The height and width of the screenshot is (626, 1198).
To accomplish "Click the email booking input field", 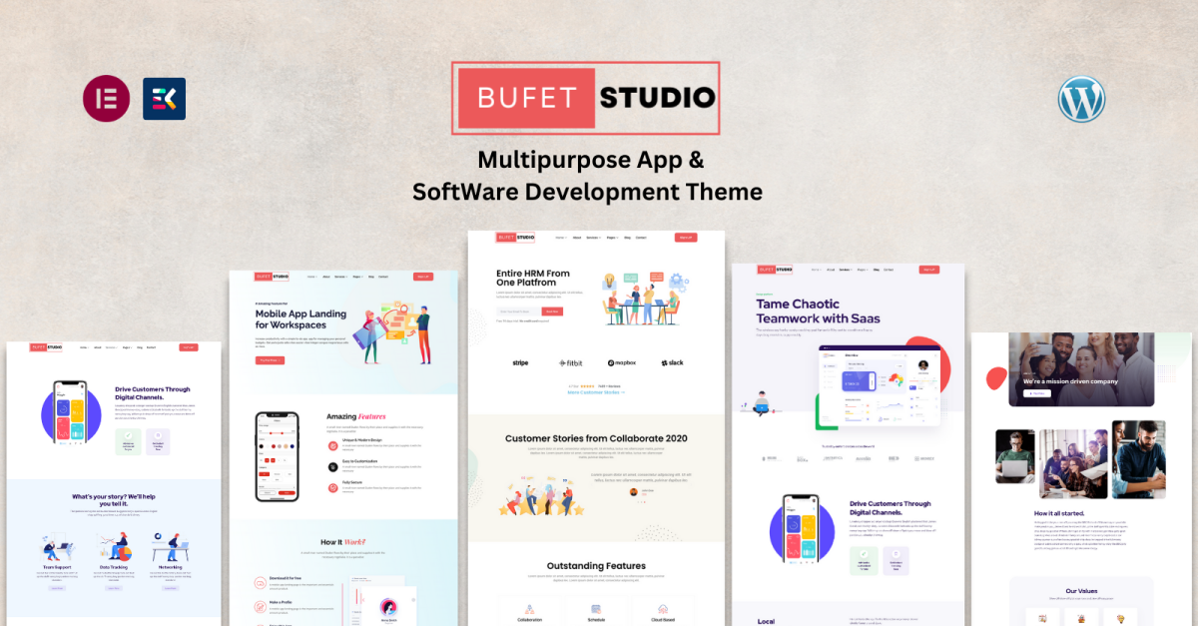I will [519, 312].
